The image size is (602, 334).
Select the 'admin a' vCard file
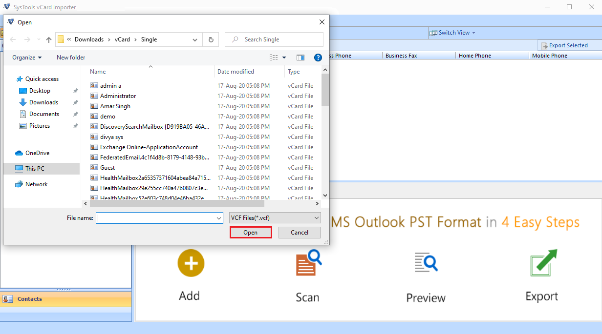(x=110, y=86)
